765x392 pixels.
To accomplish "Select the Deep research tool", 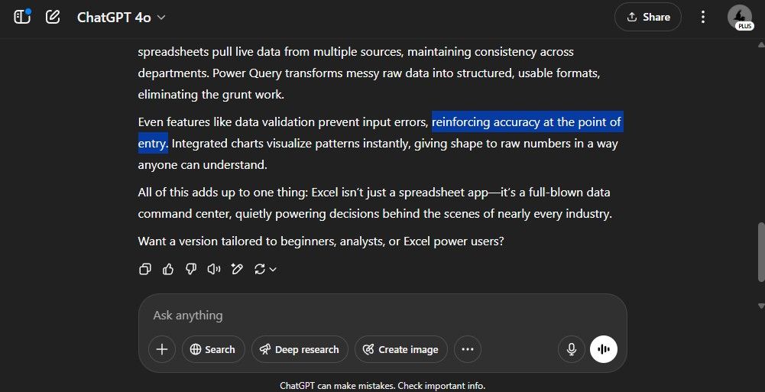I will [x=300, y=349].
